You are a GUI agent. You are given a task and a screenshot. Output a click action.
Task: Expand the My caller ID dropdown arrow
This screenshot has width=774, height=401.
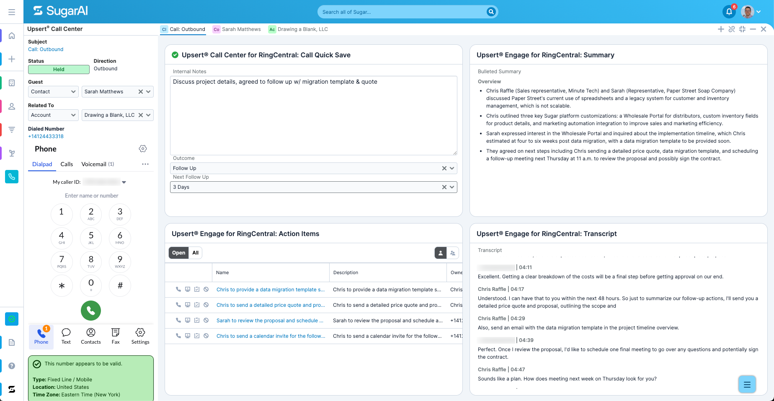[x=124, y=182]
